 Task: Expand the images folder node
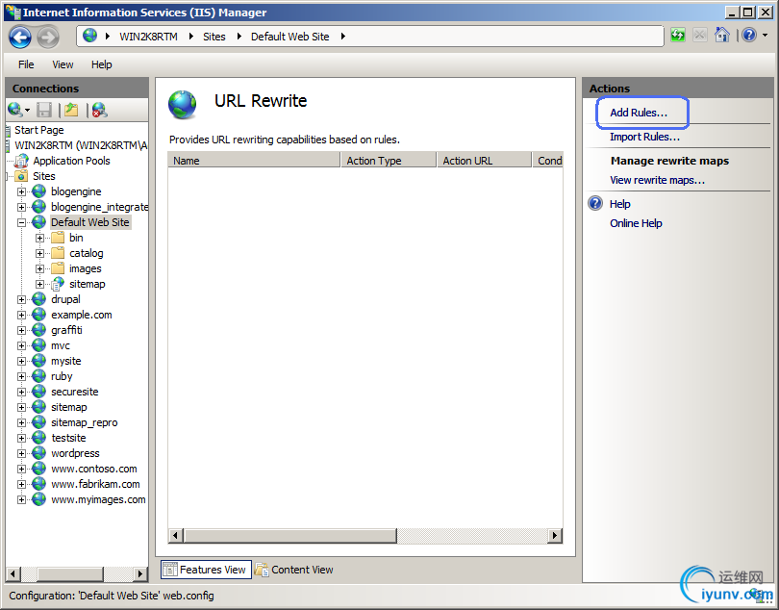click(39, 268)
